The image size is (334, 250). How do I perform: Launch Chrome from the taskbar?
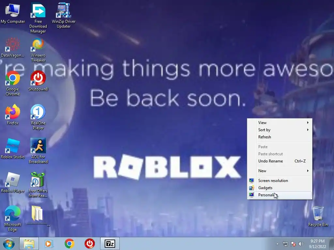(69, 243)
